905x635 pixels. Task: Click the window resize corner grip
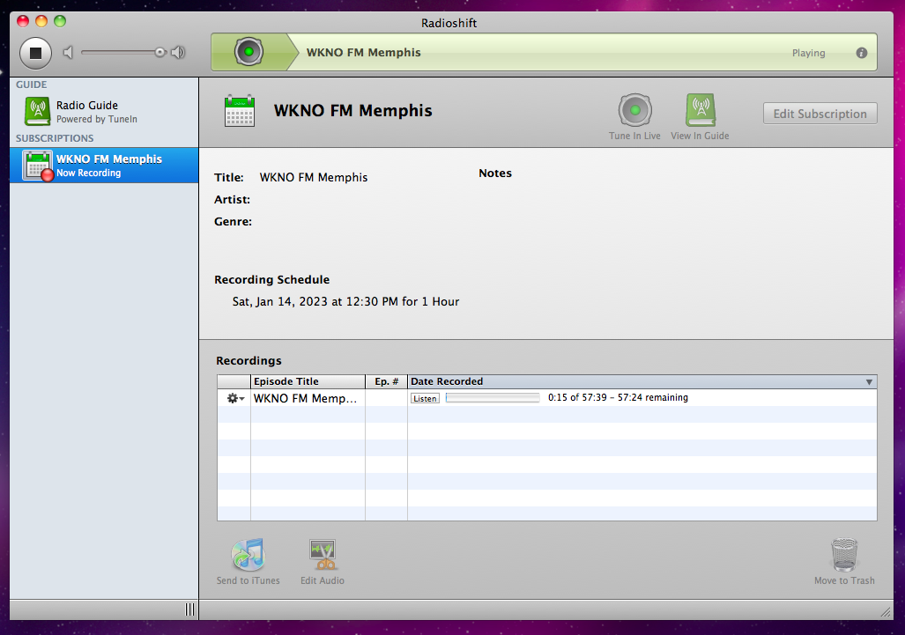coord(886,612)
